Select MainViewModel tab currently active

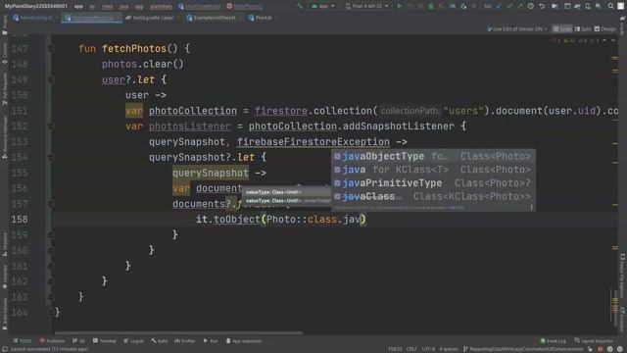point(91,18)
